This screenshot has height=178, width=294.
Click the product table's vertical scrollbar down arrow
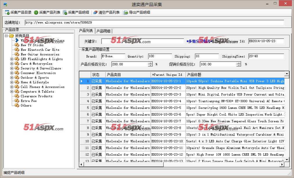point(286,159)
